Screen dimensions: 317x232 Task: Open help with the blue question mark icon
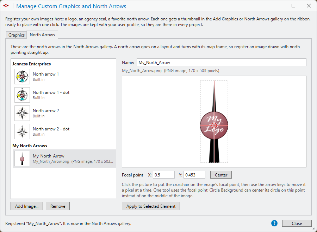274,223
